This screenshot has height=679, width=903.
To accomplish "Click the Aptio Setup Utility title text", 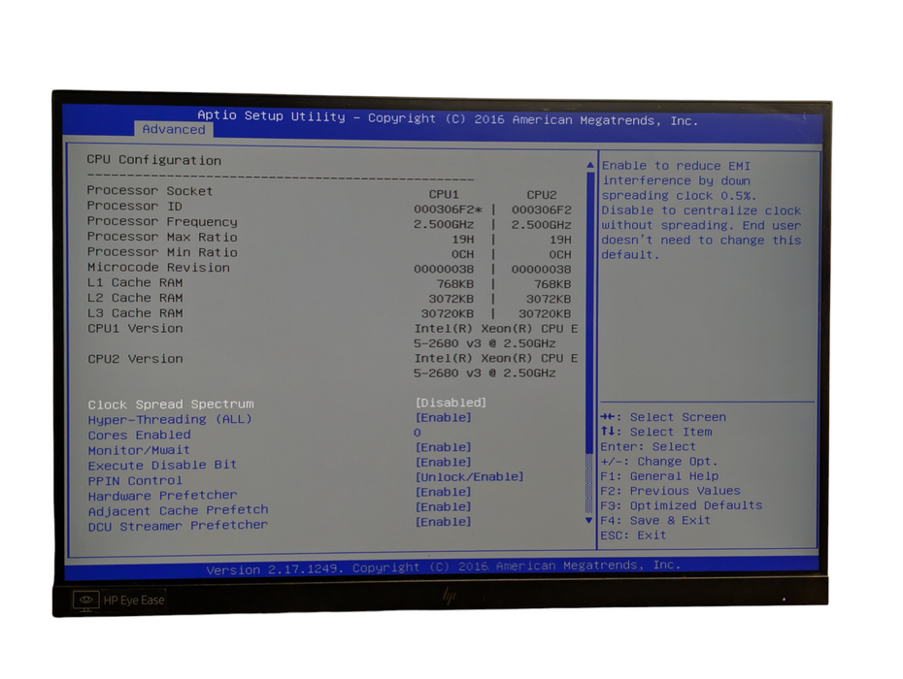I will click(x=448, y=117).
